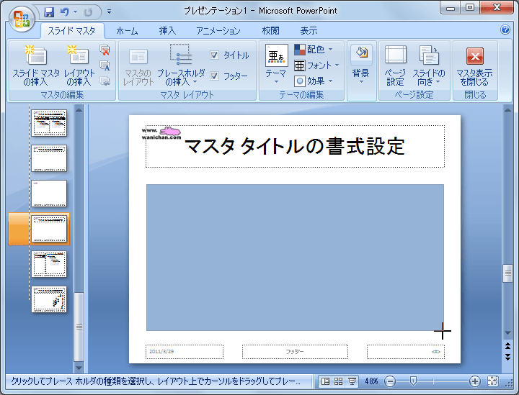Click slide area scroll down arrow
The height and width of the screenshot is (395, 519).
pos(507,333)
